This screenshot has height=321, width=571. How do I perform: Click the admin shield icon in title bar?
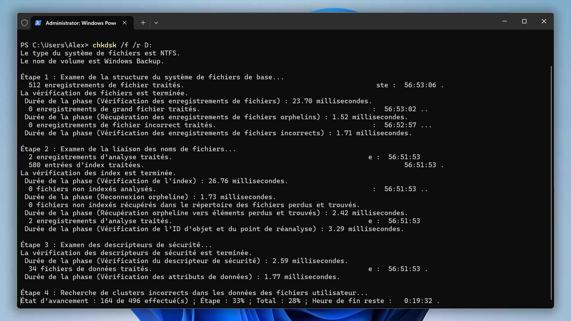tap(25, 23)
